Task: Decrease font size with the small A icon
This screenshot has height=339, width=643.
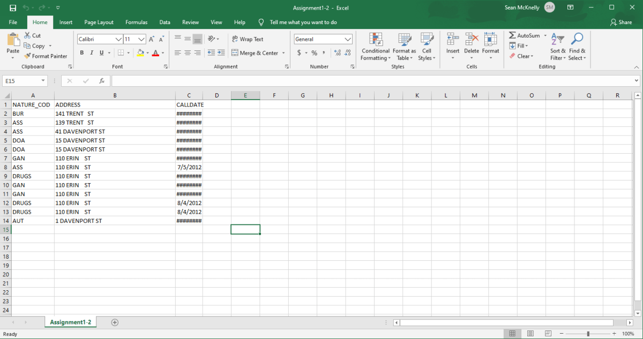Action: [161, 39]
